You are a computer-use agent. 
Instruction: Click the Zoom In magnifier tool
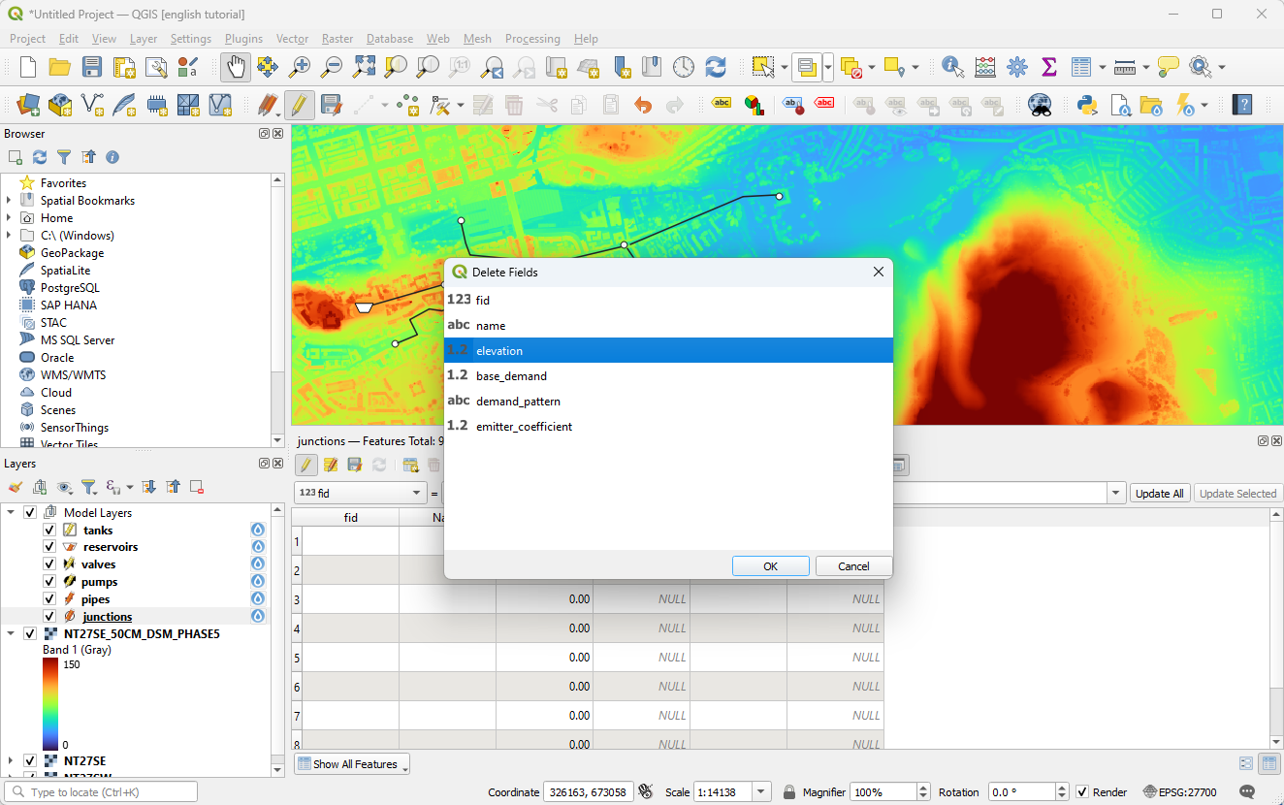(300, 67)
